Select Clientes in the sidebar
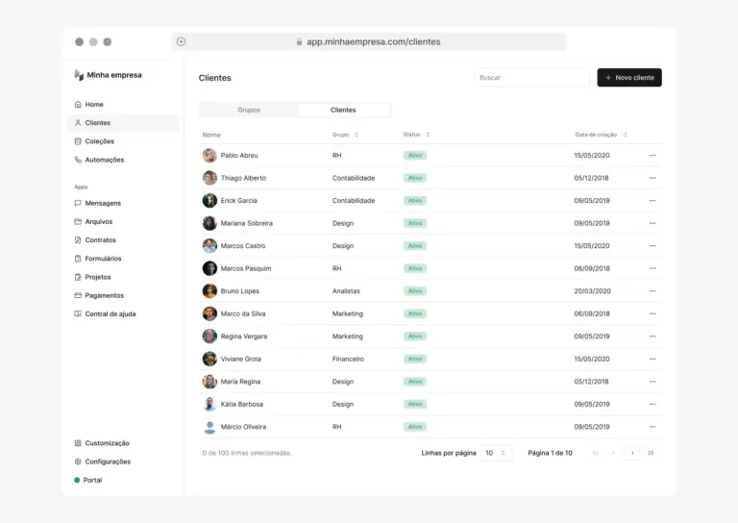This screenshot has width=738, height=523. click(x=123, y=123)
